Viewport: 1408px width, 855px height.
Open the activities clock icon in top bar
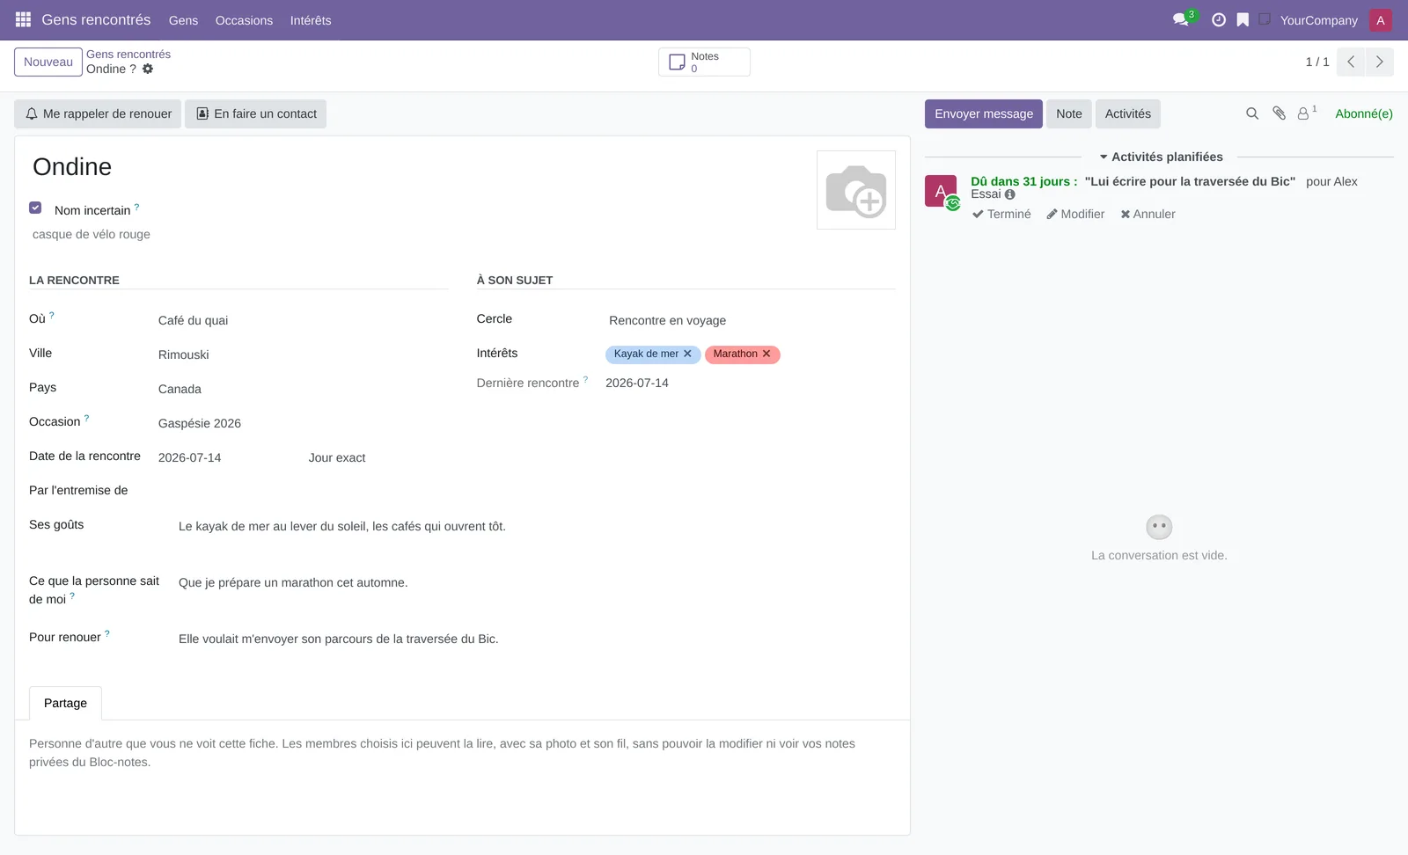pos(1219,19)
